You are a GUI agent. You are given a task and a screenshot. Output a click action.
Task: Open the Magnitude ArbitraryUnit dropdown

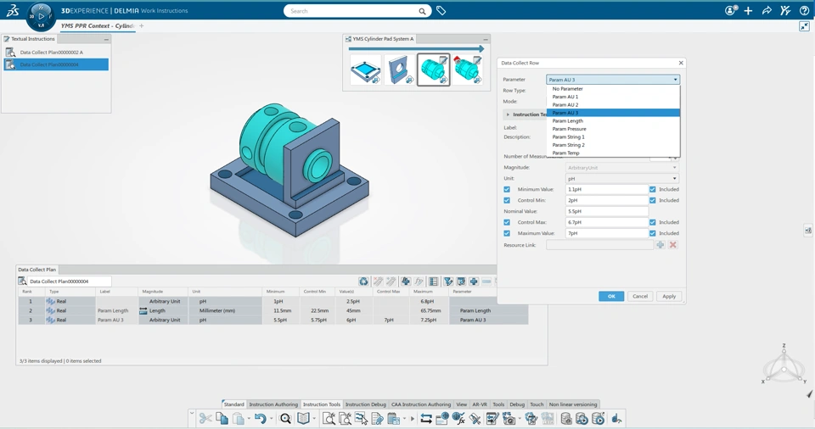click(622, 168)
